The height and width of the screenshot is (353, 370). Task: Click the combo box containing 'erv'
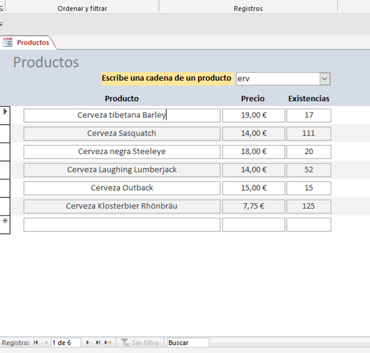tap(277, 79)
